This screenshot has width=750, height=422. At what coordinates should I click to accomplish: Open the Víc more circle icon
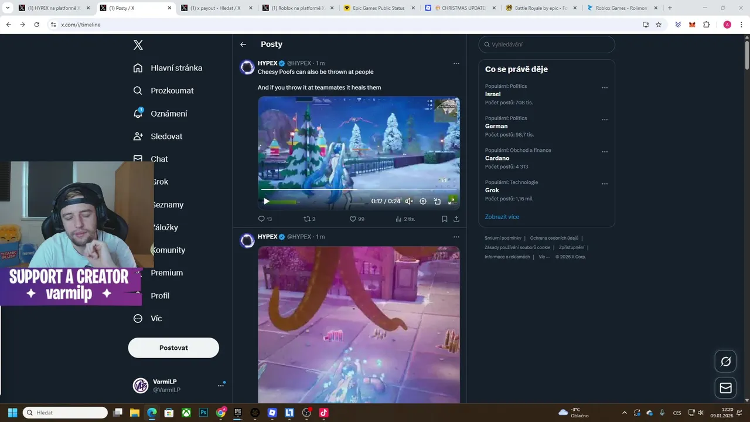click(138, 318)
